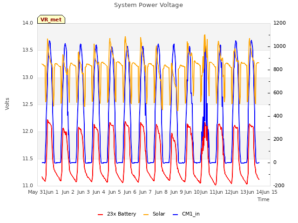Click the Time x-axis label

click(264, 199)
